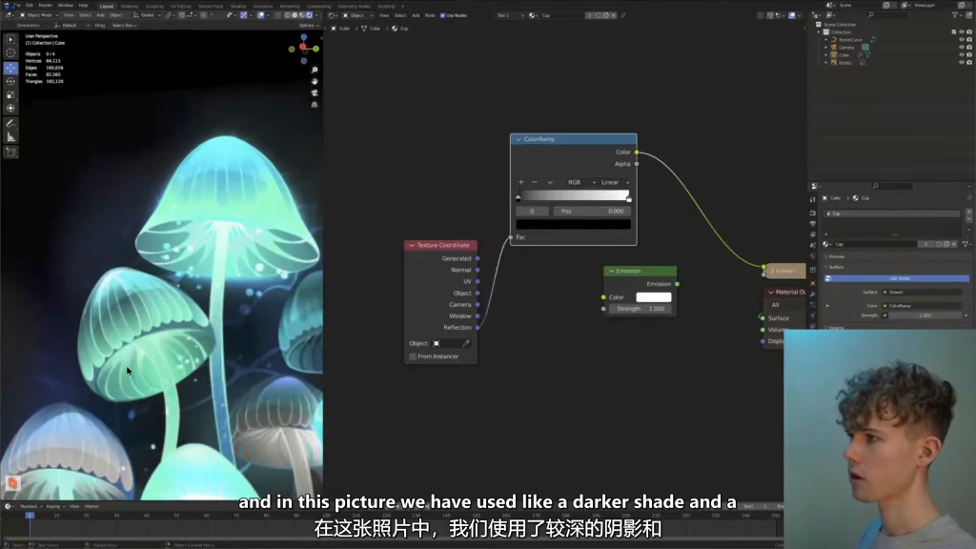
Task: Select the Transform tool in viewport toolbar
Action: (x=10, y=109)
